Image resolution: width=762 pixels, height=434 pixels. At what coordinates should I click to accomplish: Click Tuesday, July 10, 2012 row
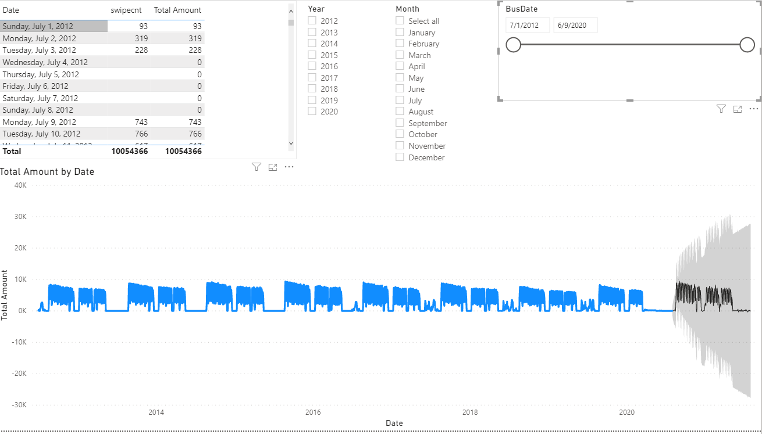pyautogui.click(x=102, y=134)
